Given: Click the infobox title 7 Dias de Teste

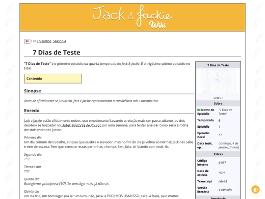Looking at the screenshot, I should coord(218,65).
